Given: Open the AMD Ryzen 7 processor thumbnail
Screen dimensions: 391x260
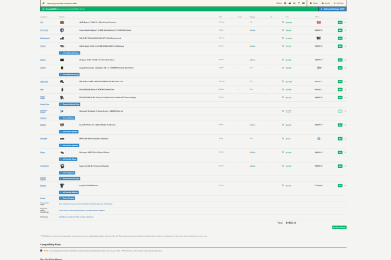Looking at the screenshot, I should (62, 22).
